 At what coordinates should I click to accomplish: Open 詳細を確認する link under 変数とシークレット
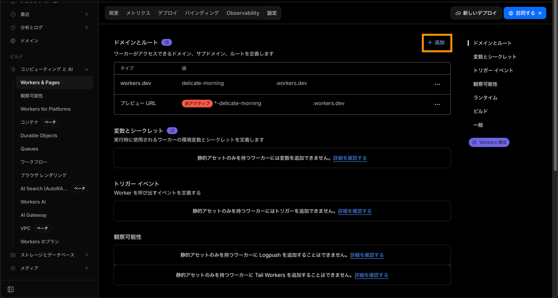[x=350, y=158]
